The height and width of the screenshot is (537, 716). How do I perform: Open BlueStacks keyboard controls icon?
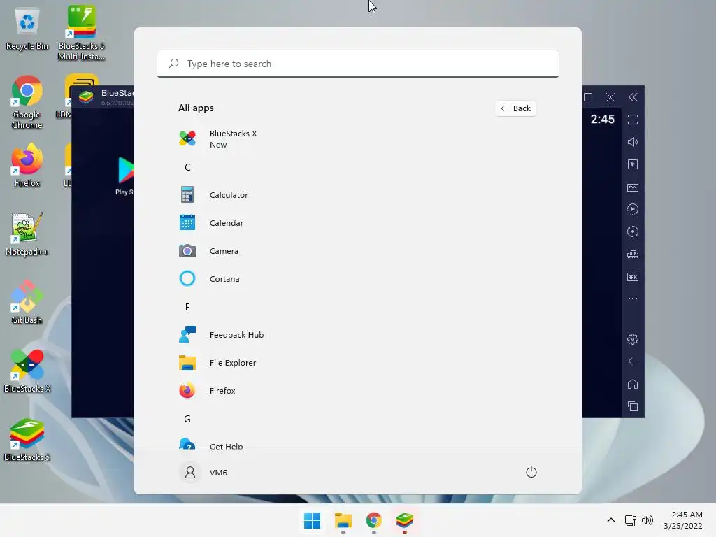633,187
